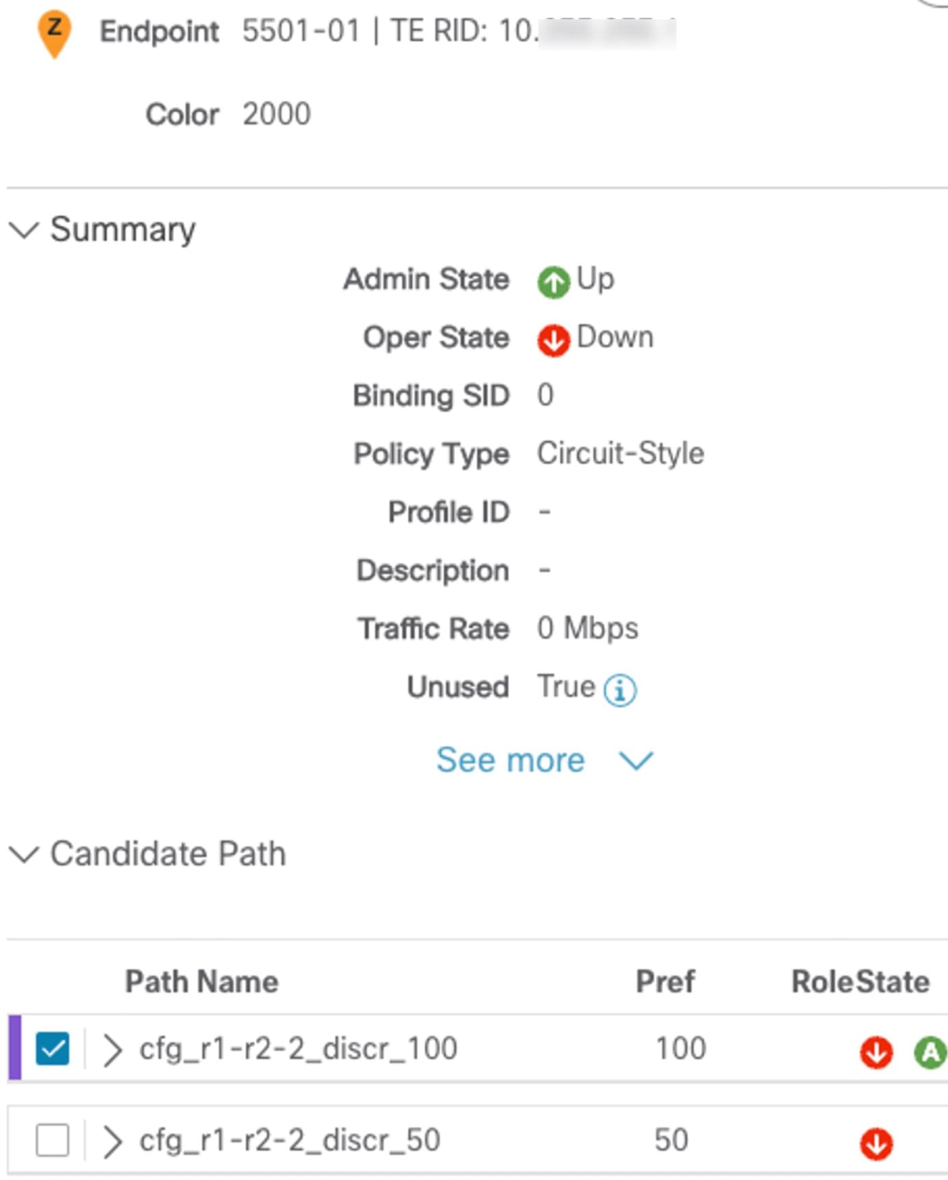Image resolution: width=948 pixels, height=1180 pixels.
Task: Check the cfg_r1-r2-2_discr_50 path checkbox
Action: 52,1138
